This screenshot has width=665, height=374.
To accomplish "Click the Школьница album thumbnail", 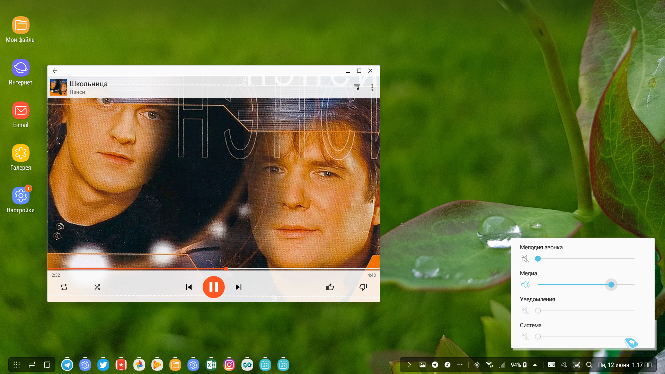I will [x=59, y=87].
